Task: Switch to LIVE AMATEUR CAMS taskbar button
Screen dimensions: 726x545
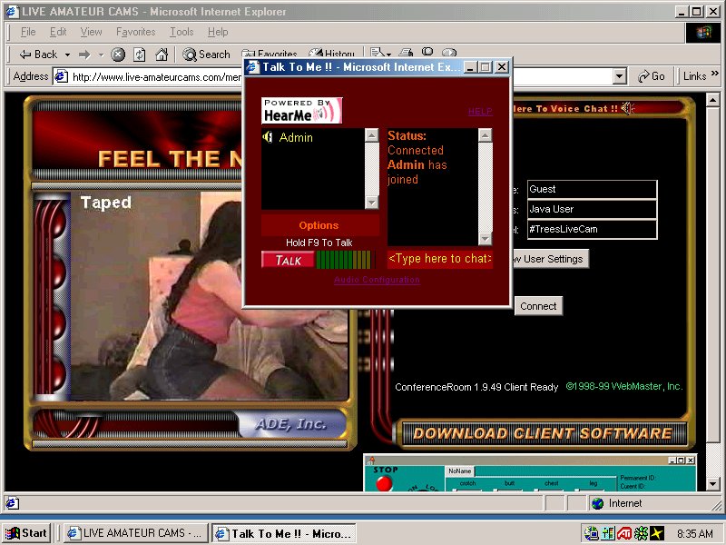Action: point(135,533)
